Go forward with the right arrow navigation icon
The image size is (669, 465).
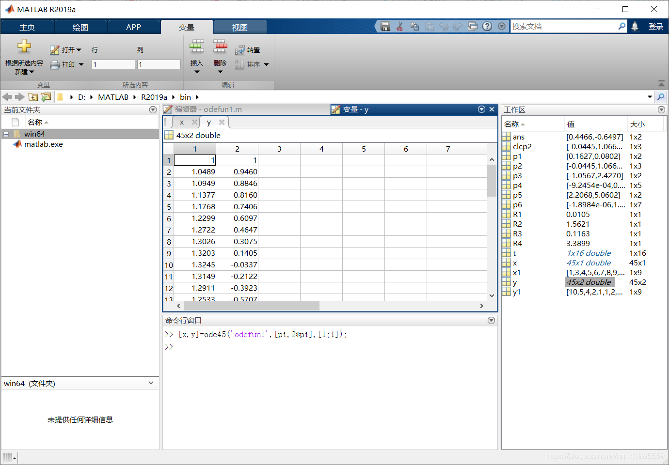(20, 97)
